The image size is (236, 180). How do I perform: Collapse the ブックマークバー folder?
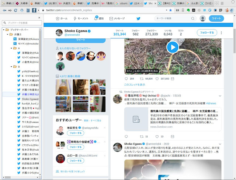pyautogui.click(x=4, y=30)
